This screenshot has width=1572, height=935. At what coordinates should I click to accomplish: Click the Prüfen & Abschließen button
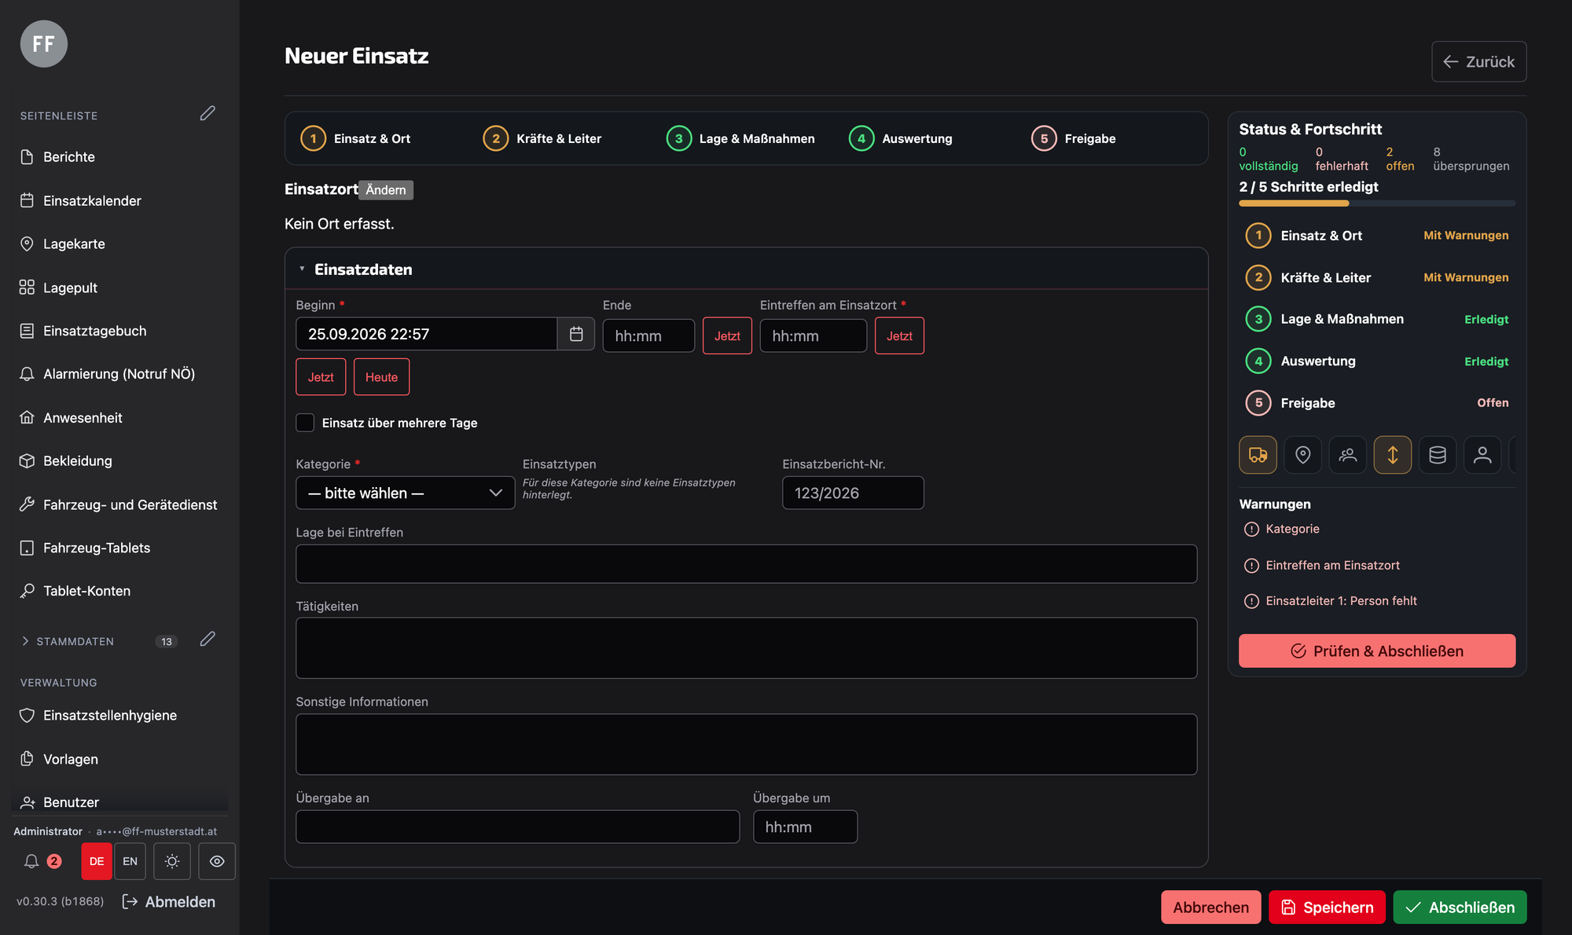point(1377,651)
